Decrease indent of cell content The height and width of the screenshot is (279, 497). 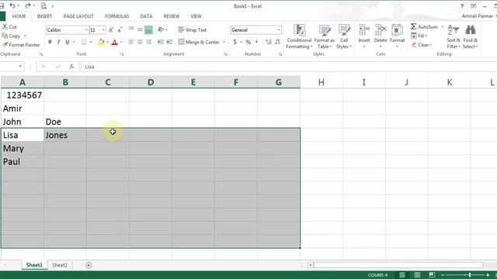pos(161,42)
